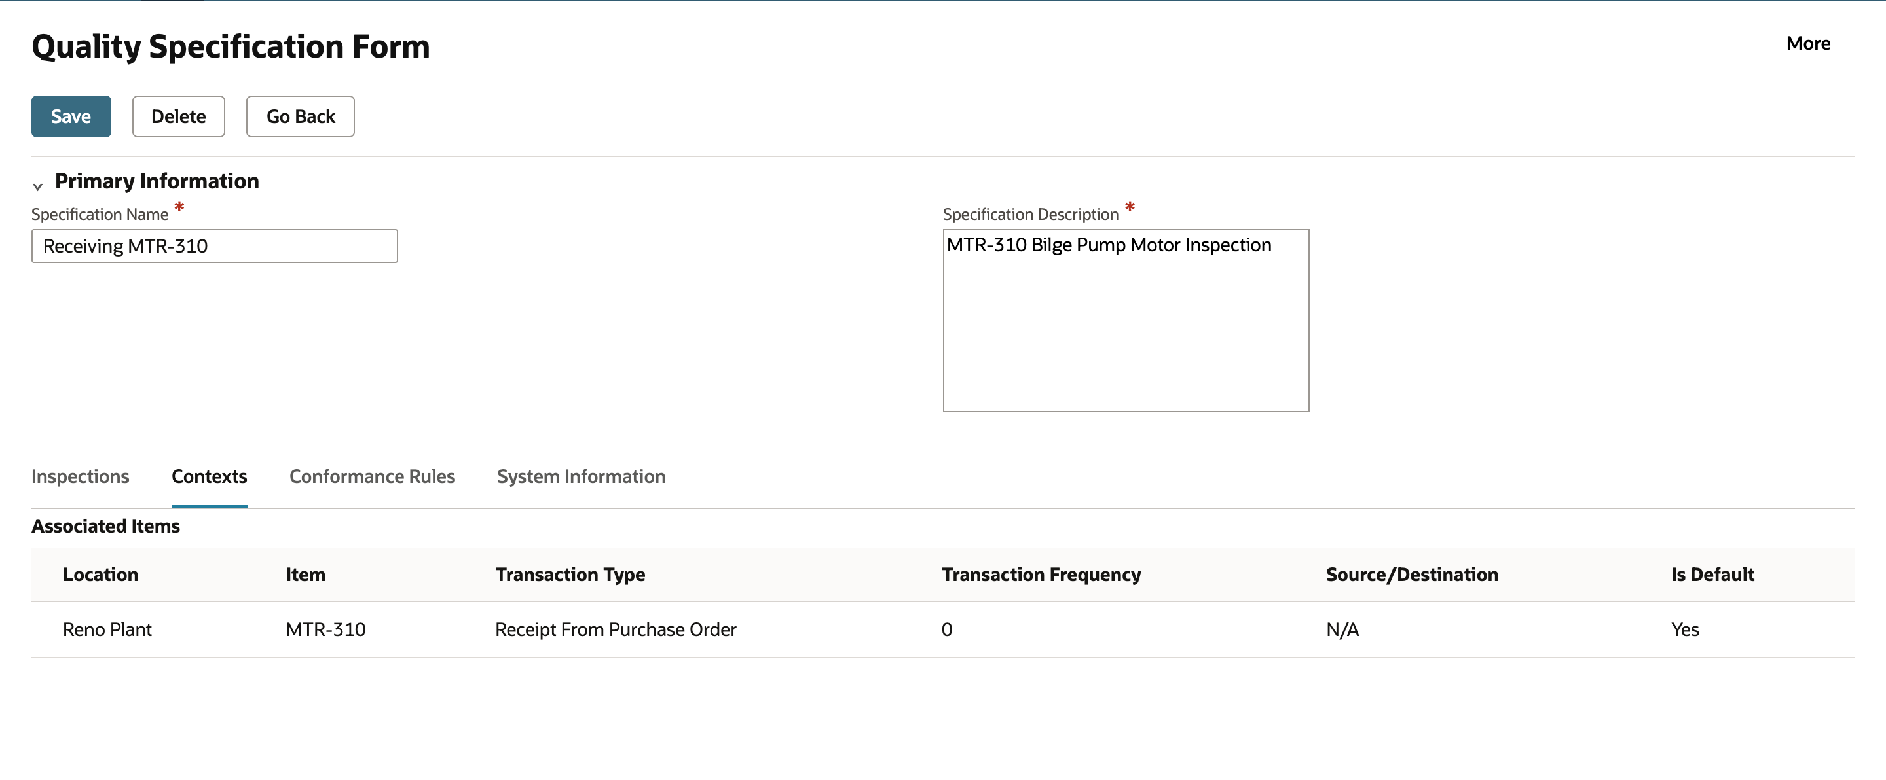Image resolution: width=1886 pixels, height=780 pixels.
Task: Click the Go Back button
Action: pos(300,116)
